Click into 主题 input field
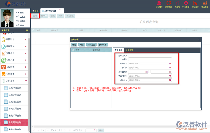210x133 pixels. pos(150,59)
